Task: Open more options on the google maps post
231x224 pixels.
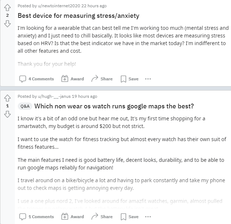Action: tap(148, 217)
